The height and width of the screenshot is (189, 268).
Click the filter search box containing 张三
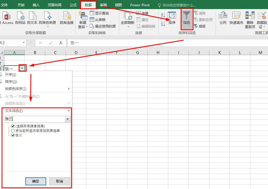click(x=35, y=119)
